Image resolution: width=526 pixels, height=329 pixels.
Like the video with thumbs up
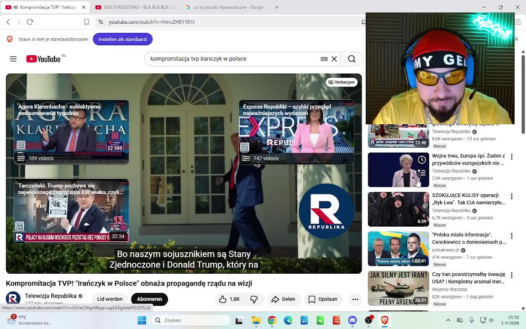230,299
